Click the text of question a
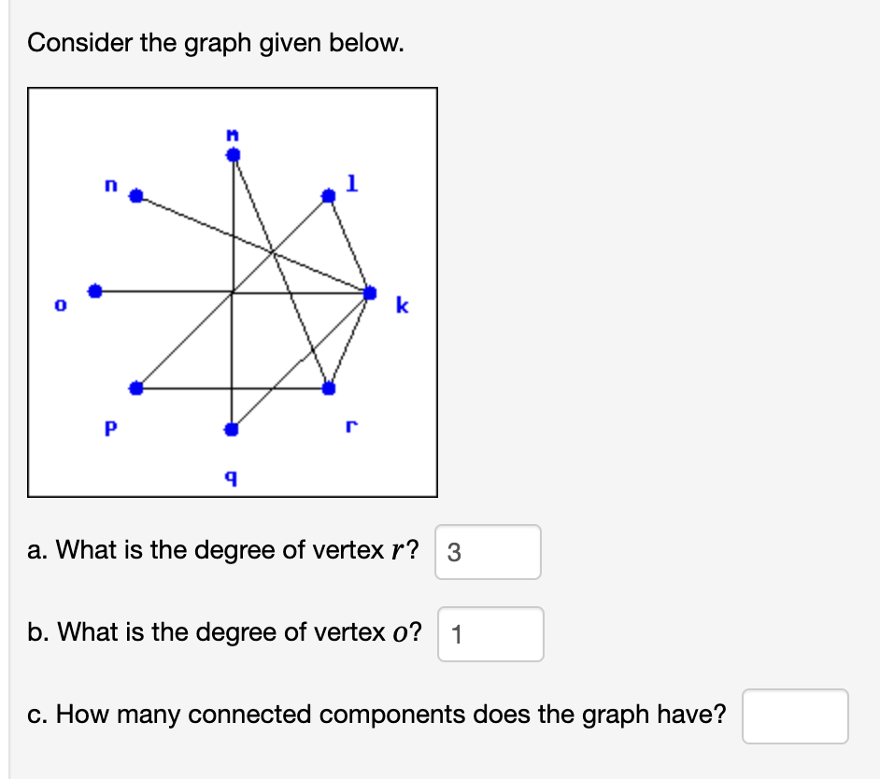Image resolution: width=880 pixels, height=779 pixels. coord(224,550)
